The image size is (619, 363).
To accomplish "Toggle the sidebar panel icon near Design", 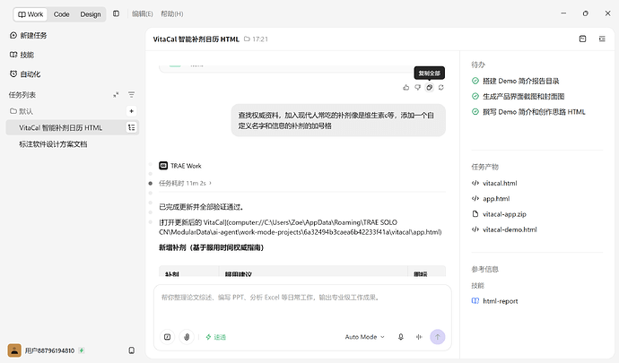I will pos(116,13).
